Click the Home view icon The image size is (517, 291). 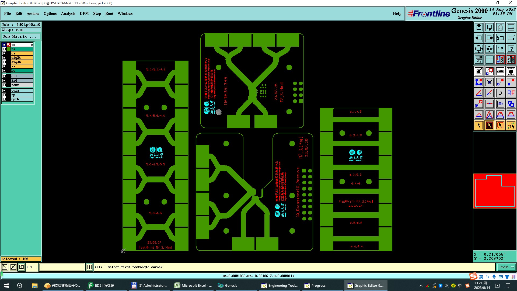(x=500, y=27)
